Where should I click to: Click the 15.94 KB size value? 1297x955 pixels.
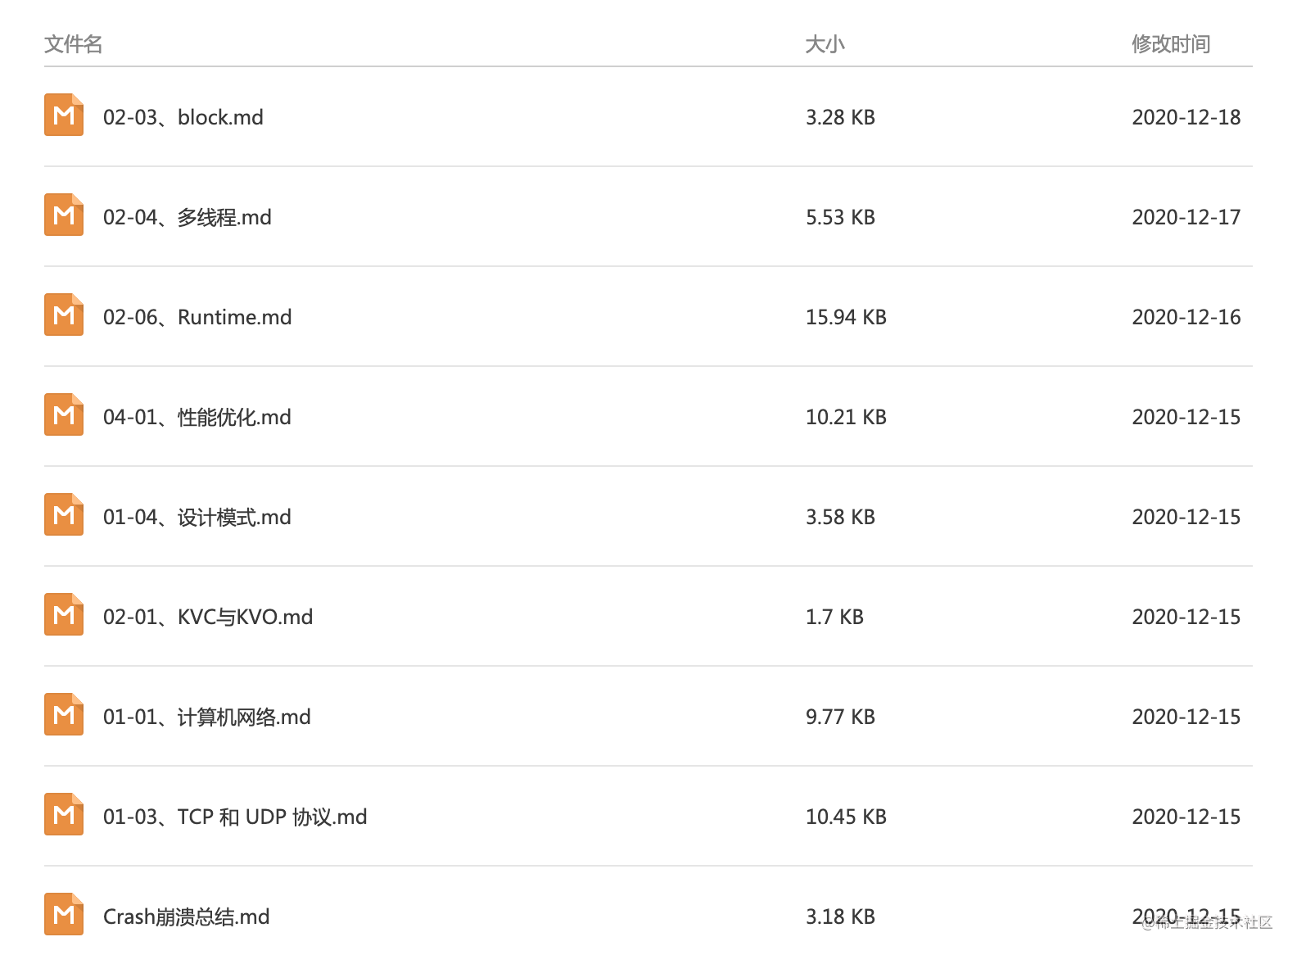pos(846,317)
